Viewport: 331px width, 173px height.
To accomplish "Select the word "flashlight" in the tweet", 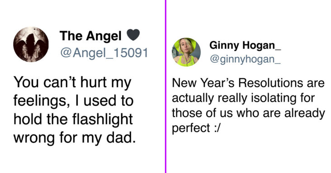I will click(102, 119).
